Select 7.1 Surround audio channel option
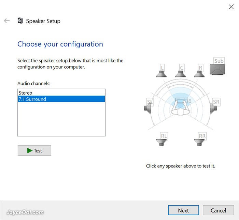The height and width of the screenshot is (220, 239). tap(61, 99)
